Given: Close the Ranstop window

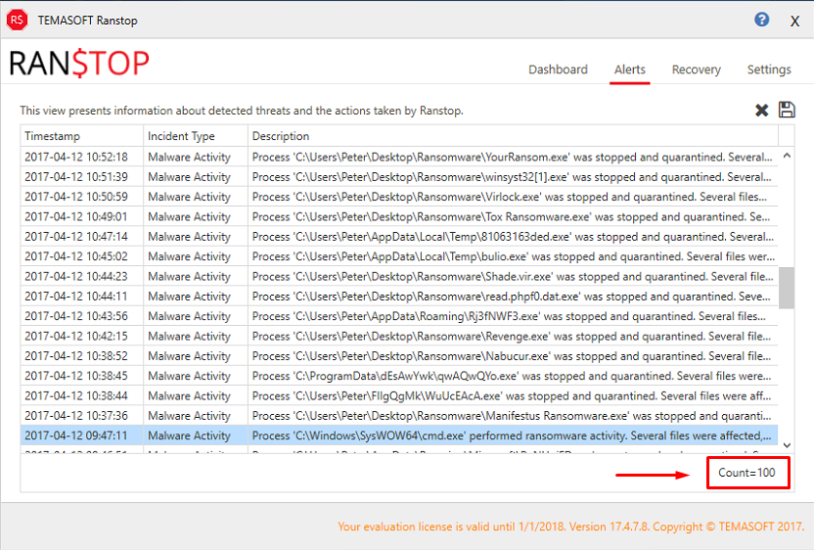Looking at the screenshot, I should 794,22.
